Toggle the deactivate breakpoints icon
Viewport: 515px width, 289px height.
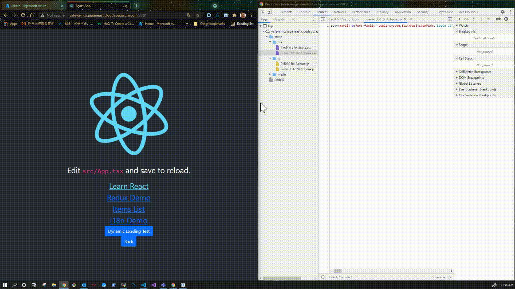(x=498, y=19)
